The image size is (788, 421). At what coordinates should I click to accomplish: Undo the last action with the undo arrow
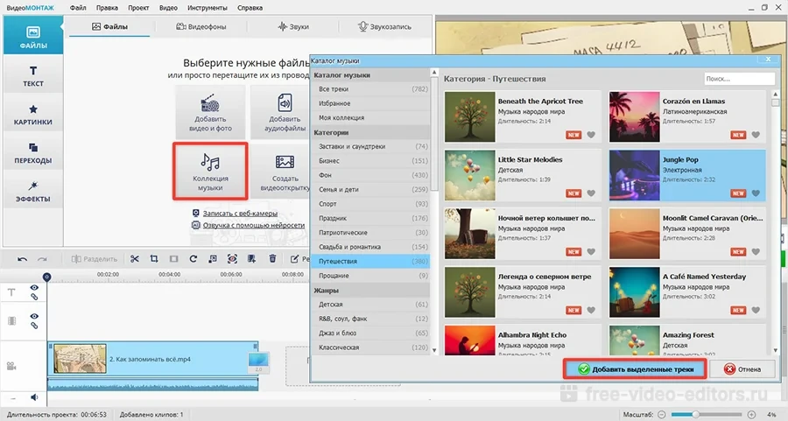(22, 259)
